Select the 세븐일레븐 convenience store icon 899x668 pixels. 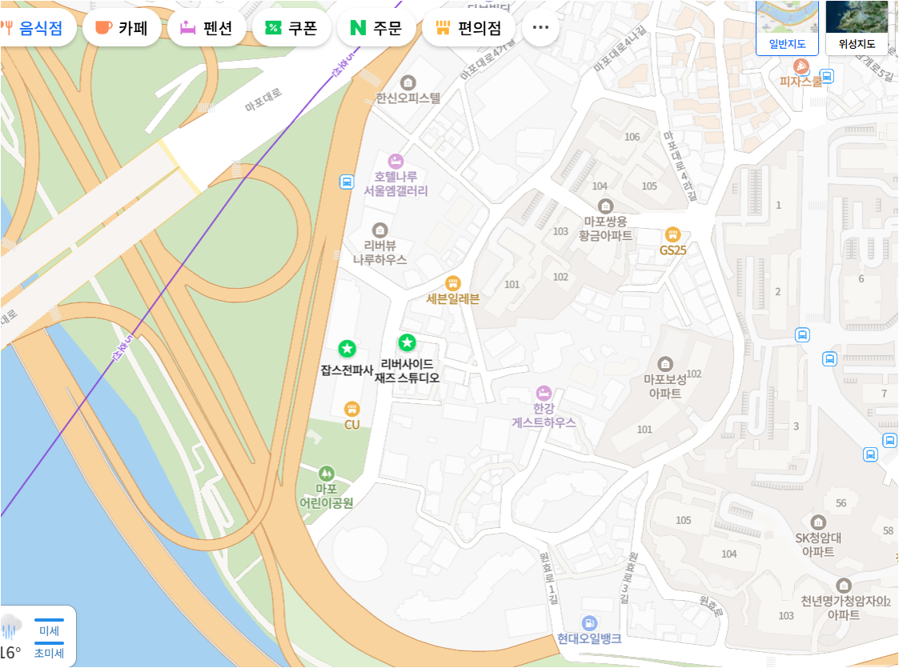tap(453, 283)
